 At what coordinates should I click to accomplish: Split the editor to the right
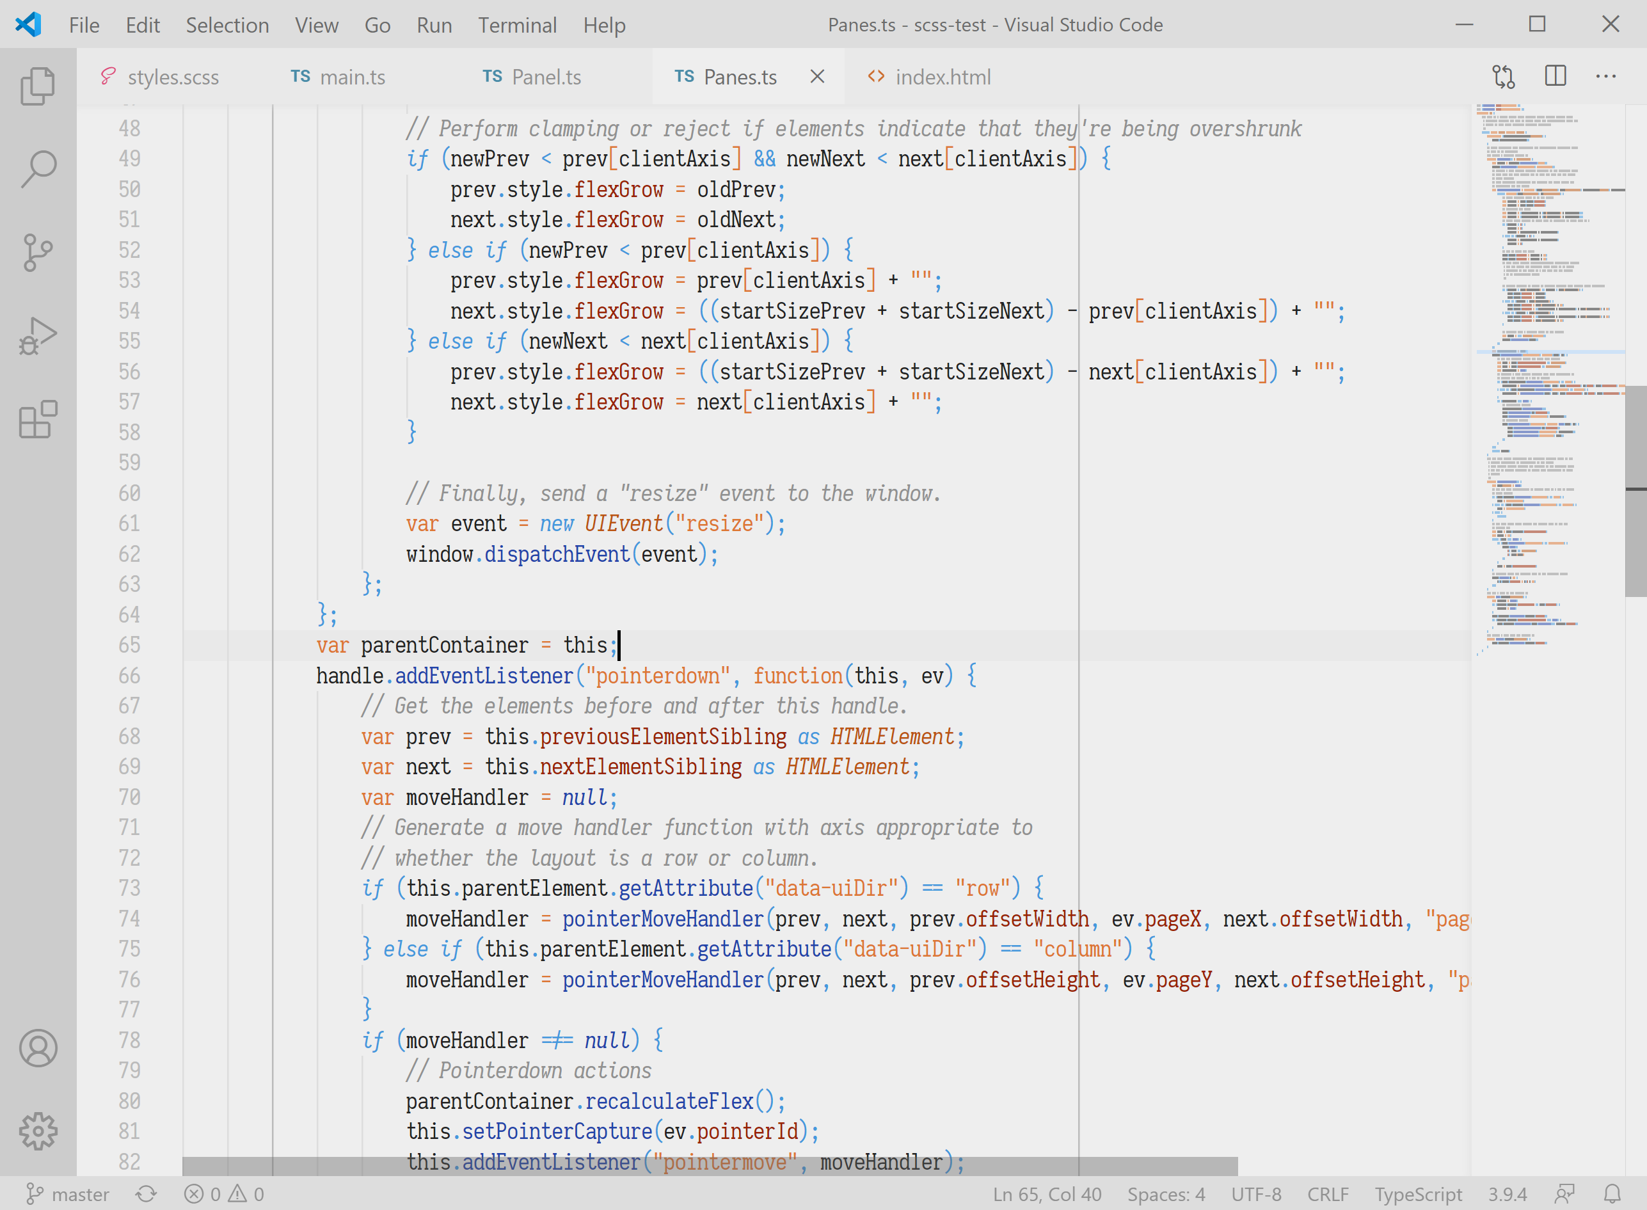[x=1555, y=76]
